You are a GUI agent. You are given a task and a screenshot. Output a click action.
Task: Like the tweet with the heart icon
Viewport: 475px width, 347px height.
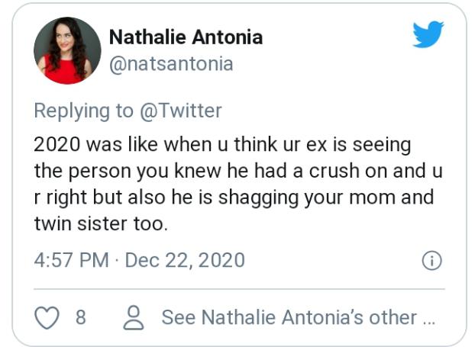tap(47, 317)
